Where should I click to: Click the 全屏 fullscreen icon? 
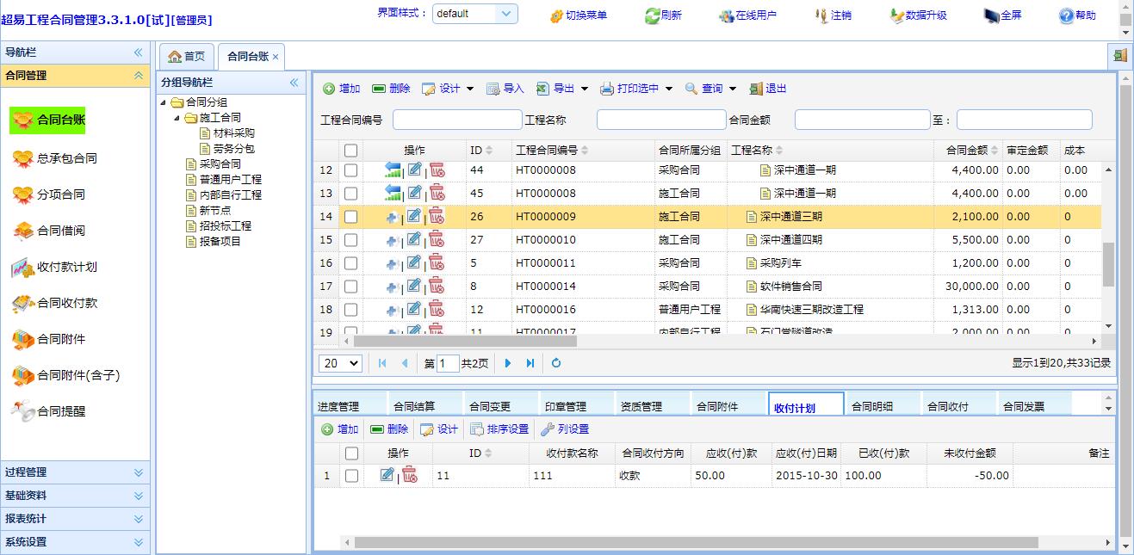[992, 15]
